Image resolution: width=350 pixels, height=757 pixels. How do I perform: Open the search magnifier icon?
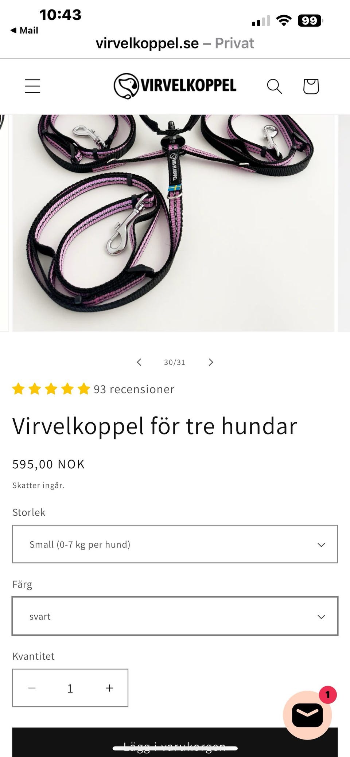pos(275,86)
